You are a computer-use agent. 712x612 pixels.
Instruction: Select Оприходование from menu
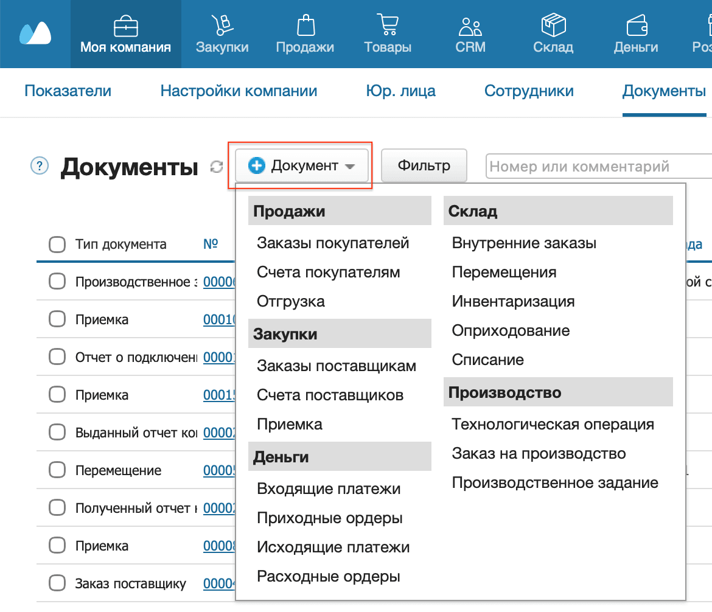click(511, 330)
